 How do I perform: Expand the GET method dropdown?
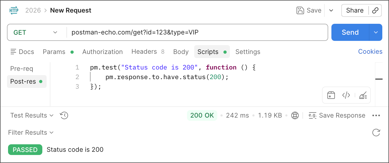coord(36,33)
